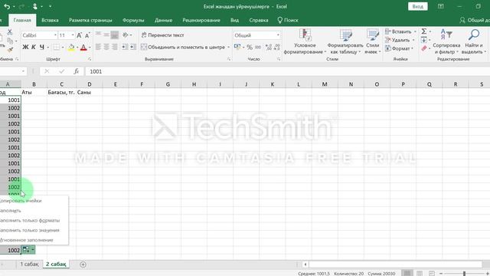This screenshot has width=490, height=276.
Task: Apply the accounting currency format icon
Action: click(x=237, y=47)
